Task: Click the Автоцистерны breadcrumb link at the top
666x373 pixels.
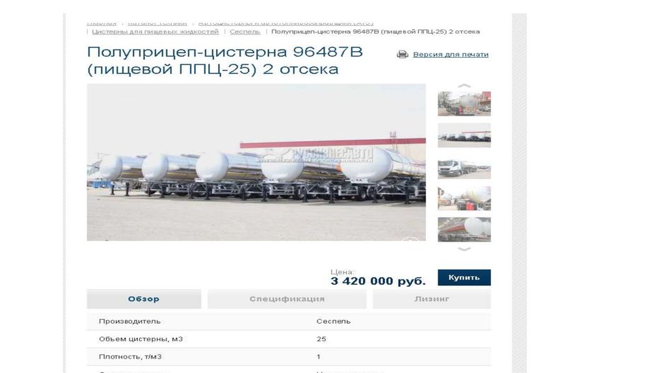Action: pos(286,23)
